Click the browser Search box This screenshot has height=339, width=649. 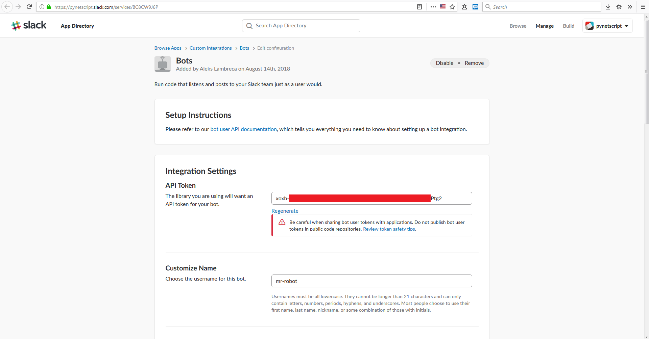point(542,7)
